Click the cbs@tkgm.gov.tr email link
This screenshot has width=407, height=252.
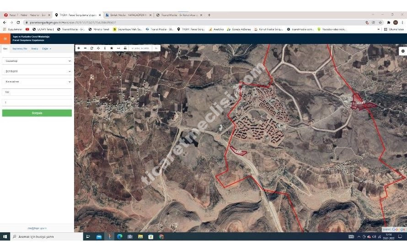[37, 228]
